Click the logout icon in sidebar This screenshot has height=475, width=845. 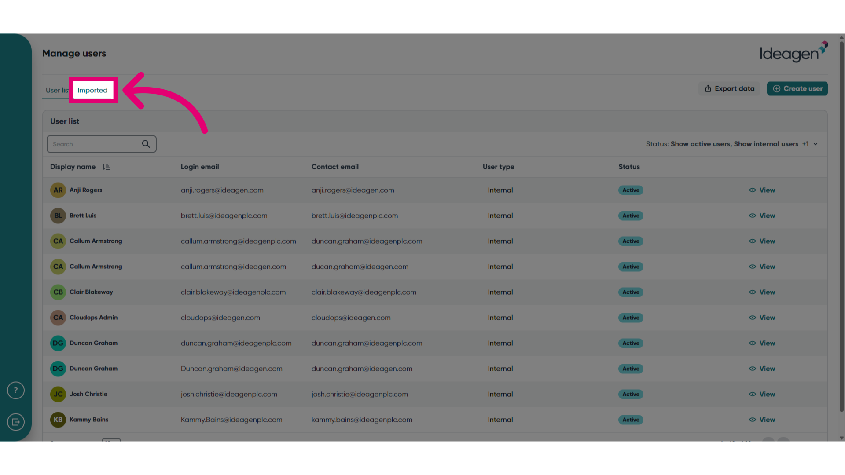(x=16, y=422)
